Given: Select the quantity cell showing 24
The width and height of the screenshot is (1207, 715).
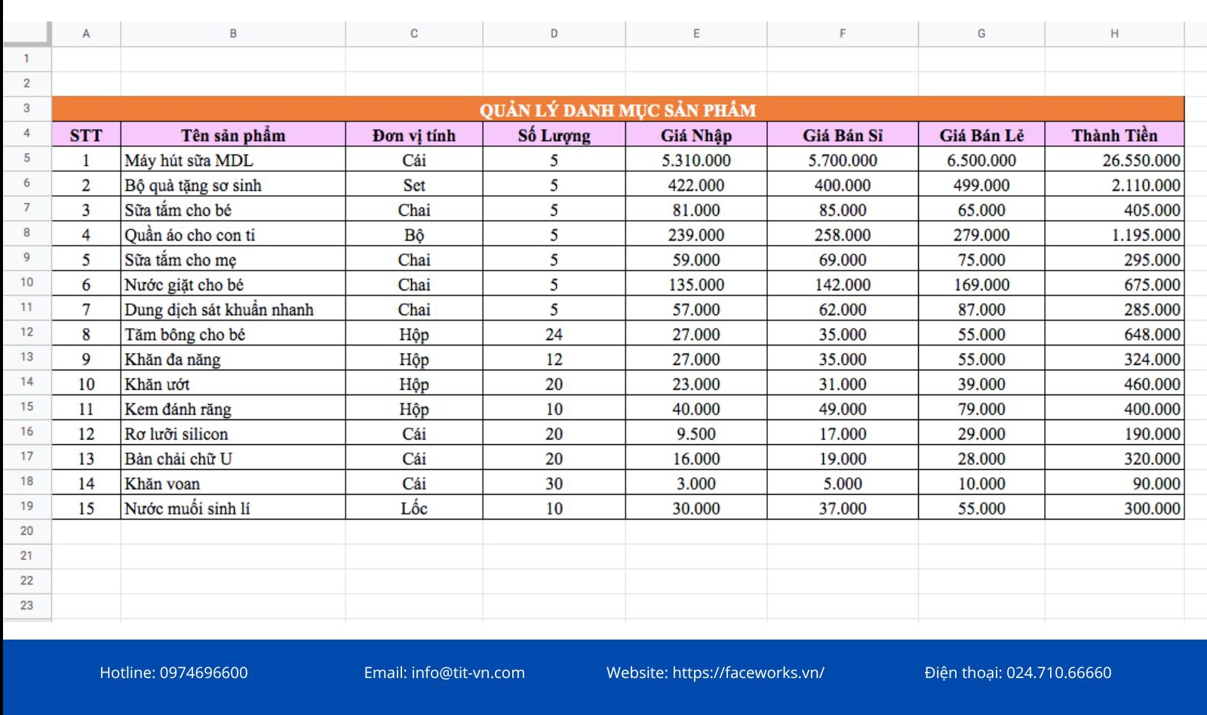Looking at the screenshot, I should [x=554, y=334].
